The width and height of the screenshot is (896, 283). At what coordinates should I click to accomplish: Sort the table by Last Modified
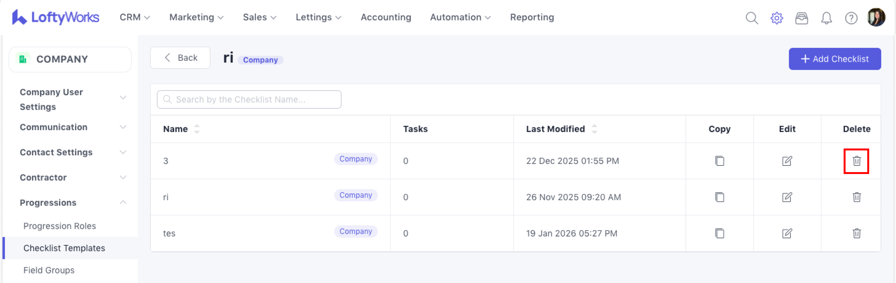[x=594, y=129]
